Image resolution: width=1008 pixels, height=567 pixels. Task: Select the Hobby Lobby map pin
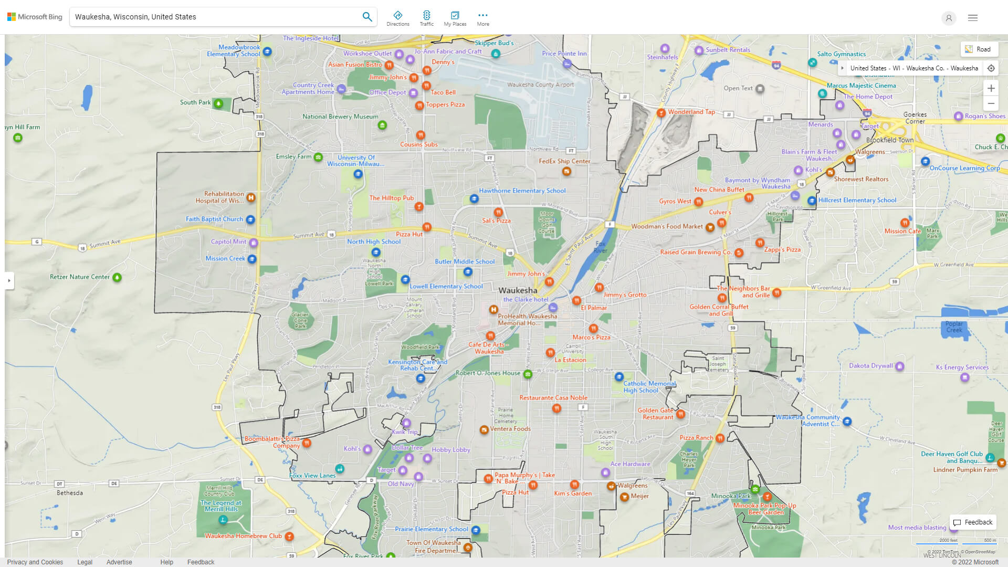(427, 458)
